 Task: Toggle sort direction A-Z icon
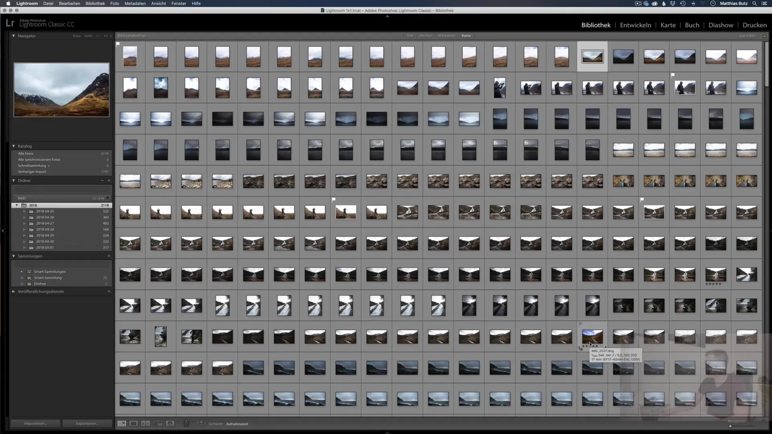tap(201, 424)
